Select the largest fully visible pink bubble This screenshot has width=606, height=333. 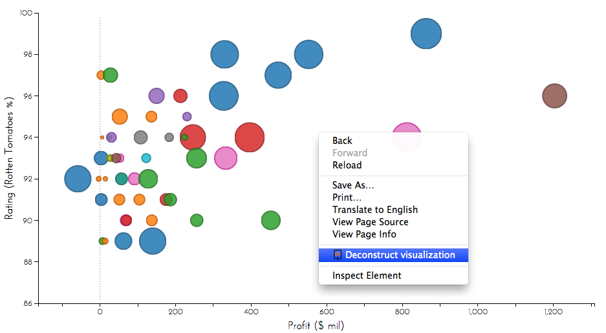click(x=225, y=157)
